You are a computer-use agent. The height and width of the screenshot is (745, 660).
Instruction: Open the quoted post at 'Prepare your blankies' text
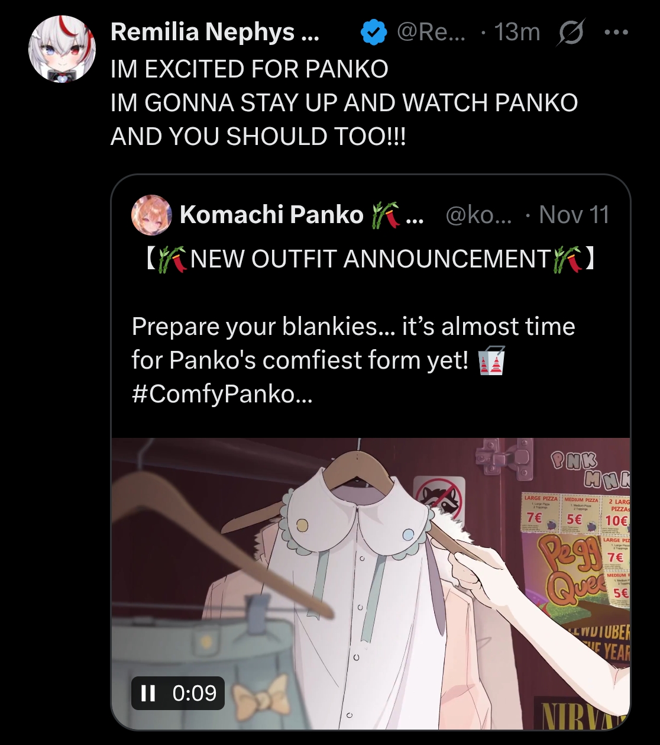[353, 327]
